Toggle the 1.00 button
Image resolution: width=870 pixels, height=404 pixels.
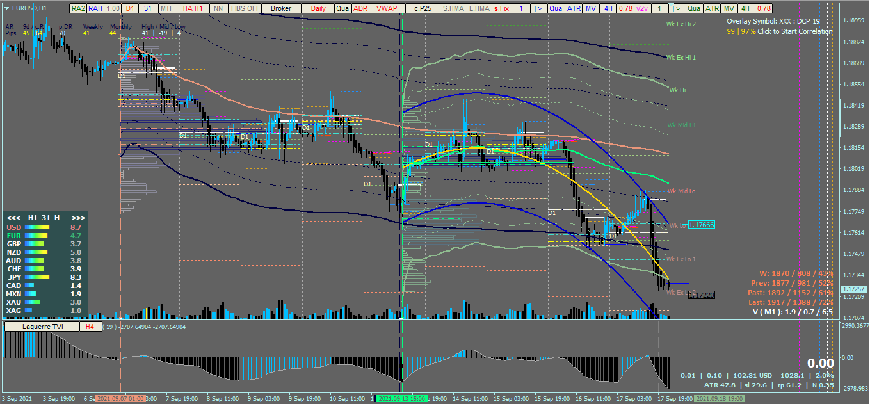(x=113, y=8)
